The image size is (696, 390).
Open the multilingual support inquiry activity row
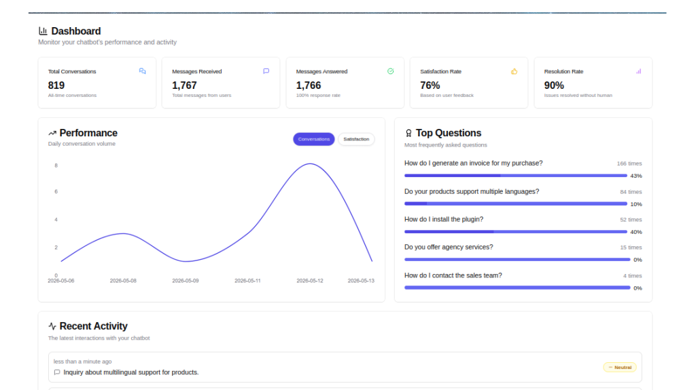[345, 368]
